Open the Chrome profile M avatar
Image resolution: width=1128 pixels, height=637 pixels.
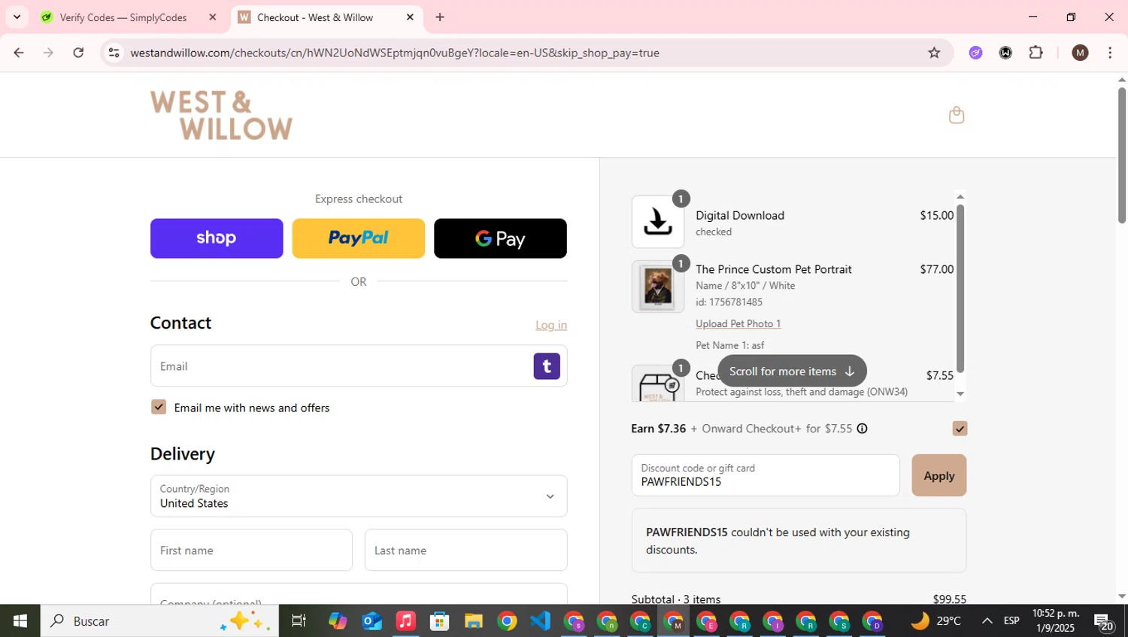pos(1080,53)
